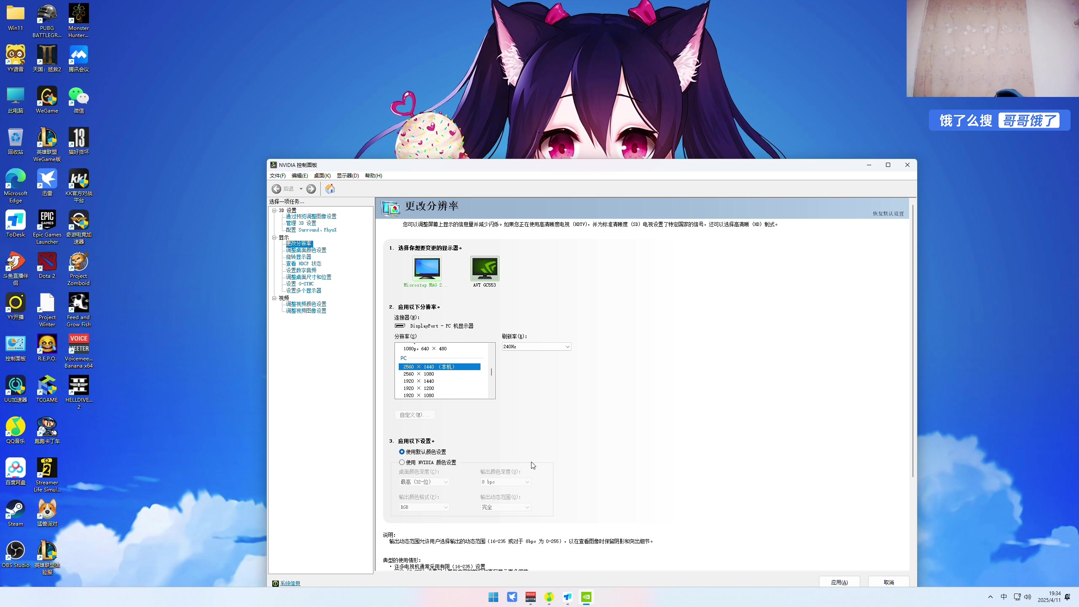Open 桌面颜色深度 dropdown

(424, 482)
